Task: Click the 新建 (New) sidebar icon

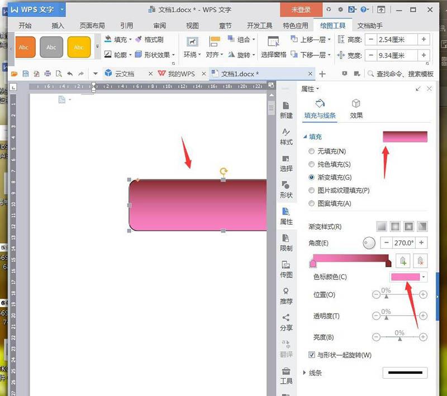Action: tap(286, 111)
